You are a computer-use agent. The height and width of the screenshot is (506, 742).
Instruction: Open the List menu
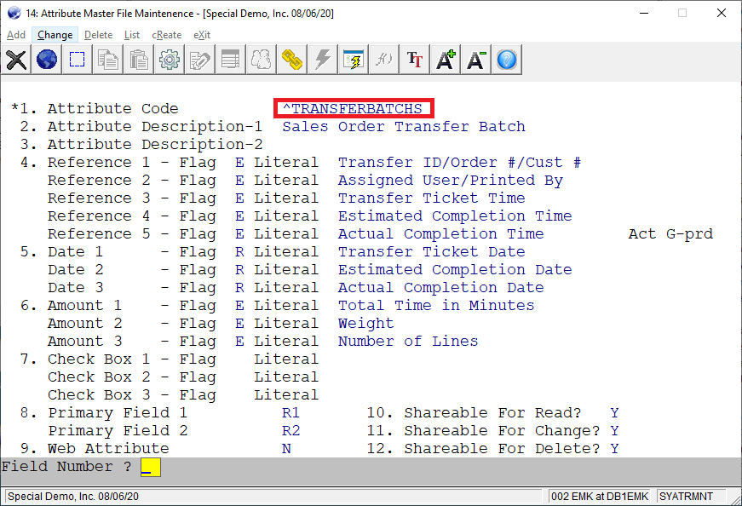click(x=132, y=35)
